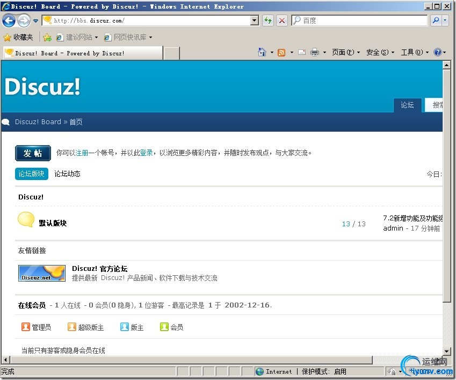Click the browser Back arrow button
The image size is (456, 380).
9,20
